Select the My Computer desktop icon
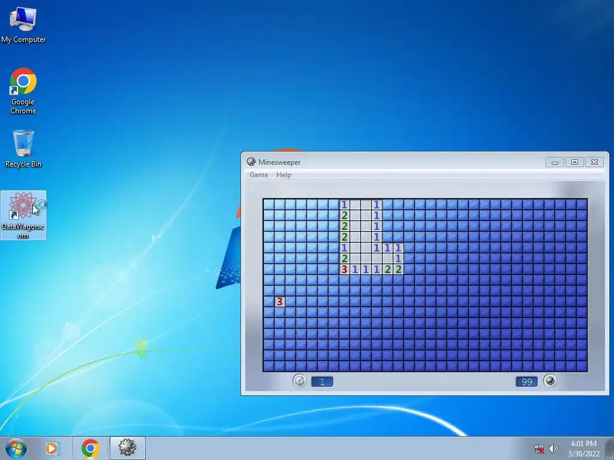This screenshot has height=460, width=614. [x=23, y=25]
